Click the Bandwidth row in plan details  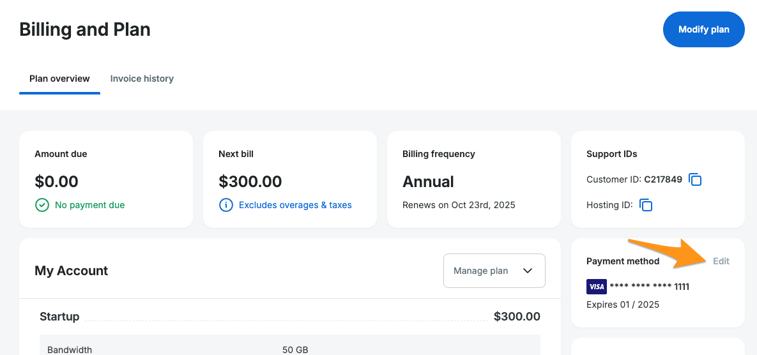click(x=70, y=350)
